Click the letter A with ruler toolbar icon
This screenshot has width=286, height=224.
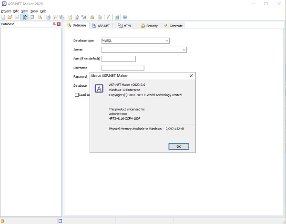[x=83, y=17]
